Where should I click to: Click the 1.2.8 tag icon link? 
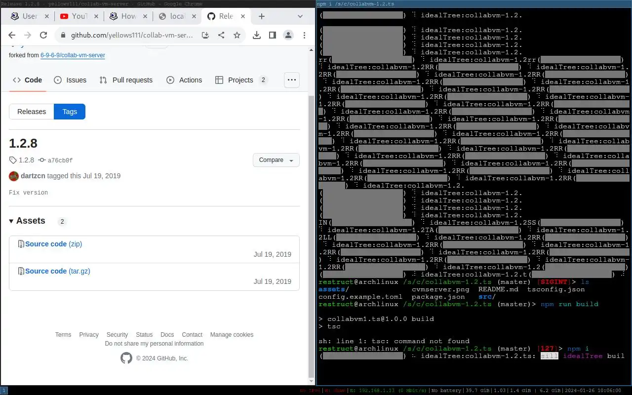(22, 160)
